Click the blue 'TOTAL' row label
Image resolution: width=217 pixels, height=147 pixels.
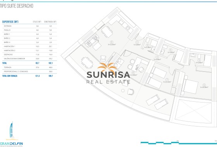click(4, 63)
